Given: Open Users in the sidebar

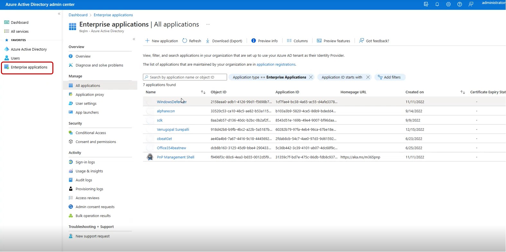Looking at the screenshot, I should [x=15, y=58].
